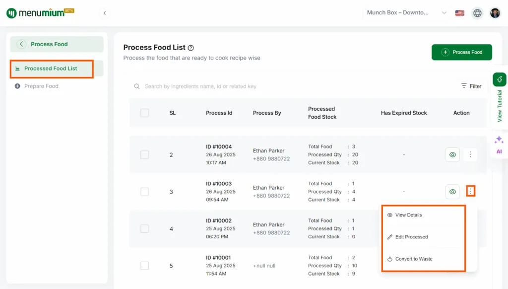Click the Process By column header

tap(267, 113)
